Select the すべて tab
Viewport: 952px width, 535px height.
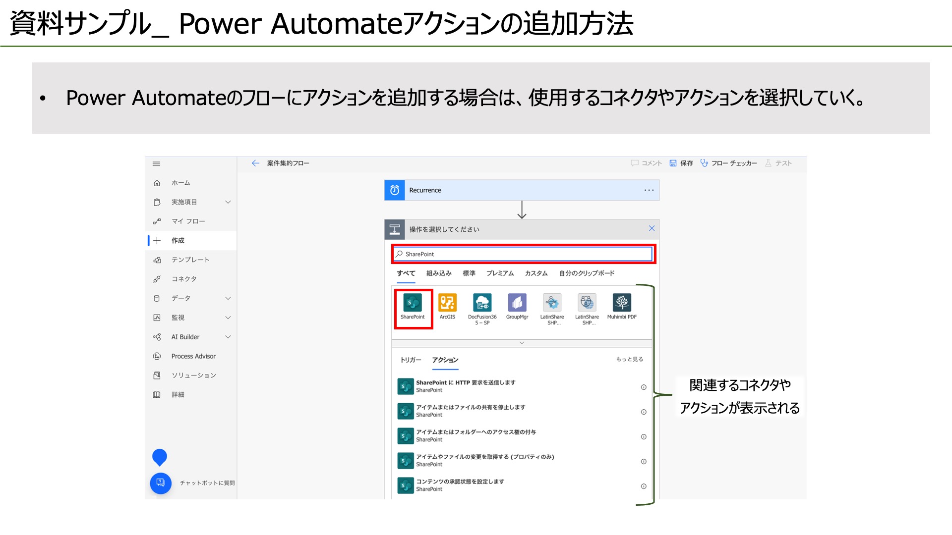click(406, 273)
